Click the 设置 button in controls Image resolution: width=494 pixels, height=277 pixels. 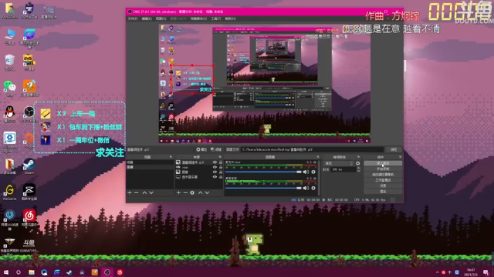pyautogui.click(x=383, y=185)
